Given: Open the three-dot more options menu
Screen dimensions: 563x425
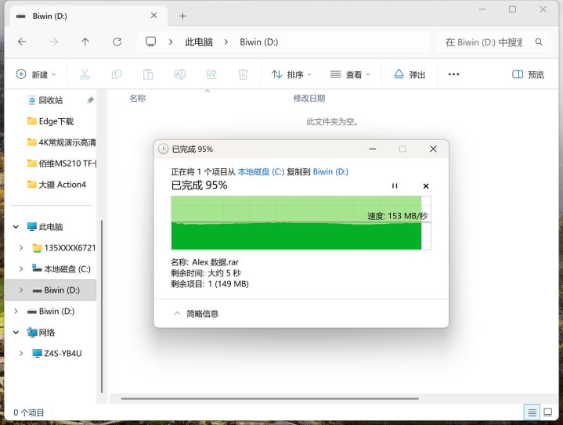Looking at the screenshot, I should 453,74.
